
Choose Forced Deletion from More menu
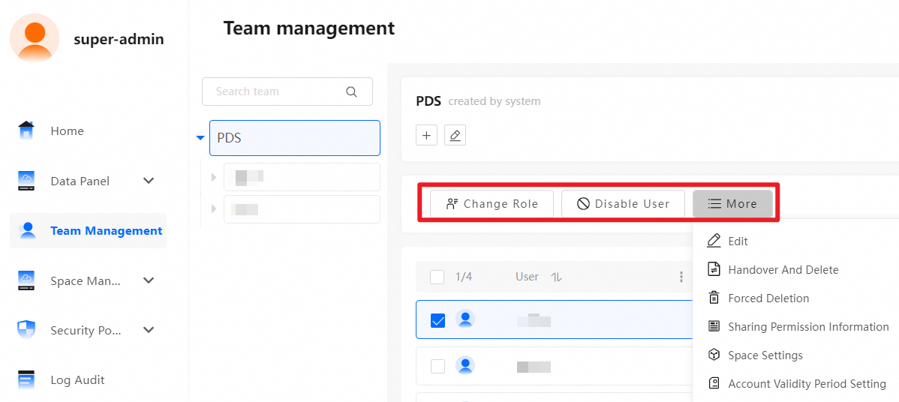point(768,298)
